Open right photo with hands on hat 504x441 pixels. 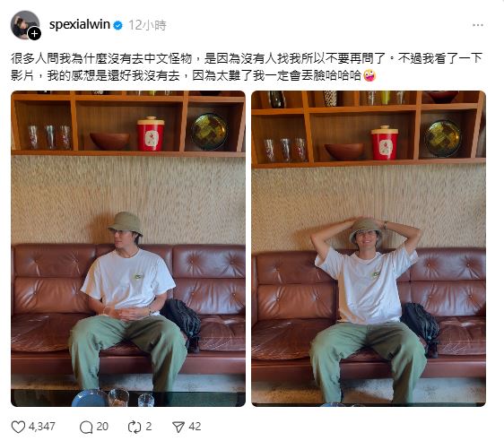369,248
